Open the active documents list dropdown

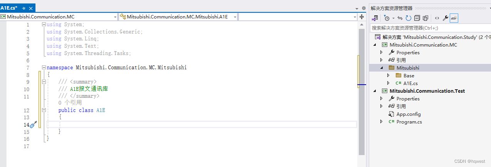356,8
